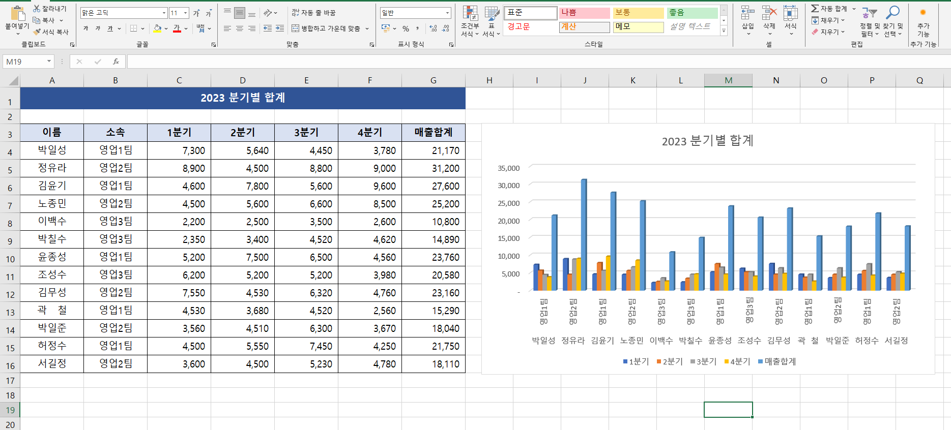Image resolution: width=951 pixels, height=430 pixels.
Task: Click the Paste (붙여넣기) clipboard icon
Action: (x=17, y=14)
